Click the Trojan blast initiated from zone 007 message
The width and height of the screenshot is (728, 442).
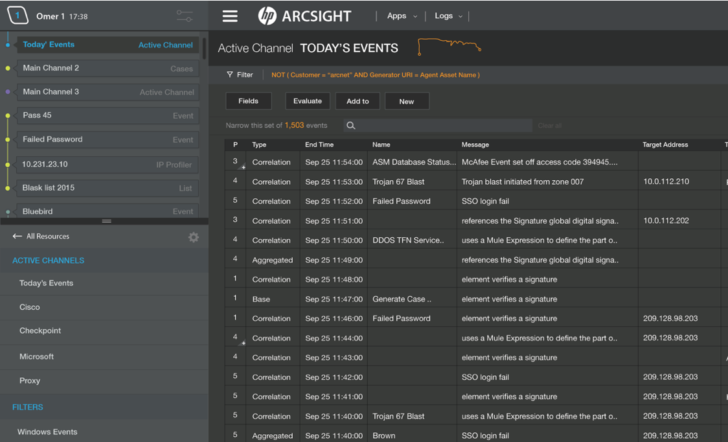coord(522,181)
